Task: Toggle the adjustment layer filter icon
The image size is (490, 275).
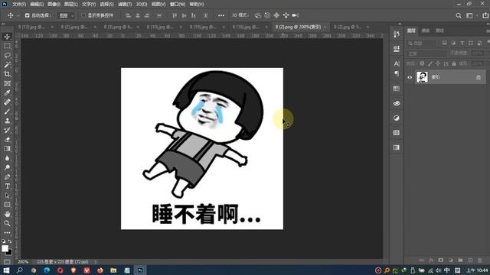Action: point(453,43)
